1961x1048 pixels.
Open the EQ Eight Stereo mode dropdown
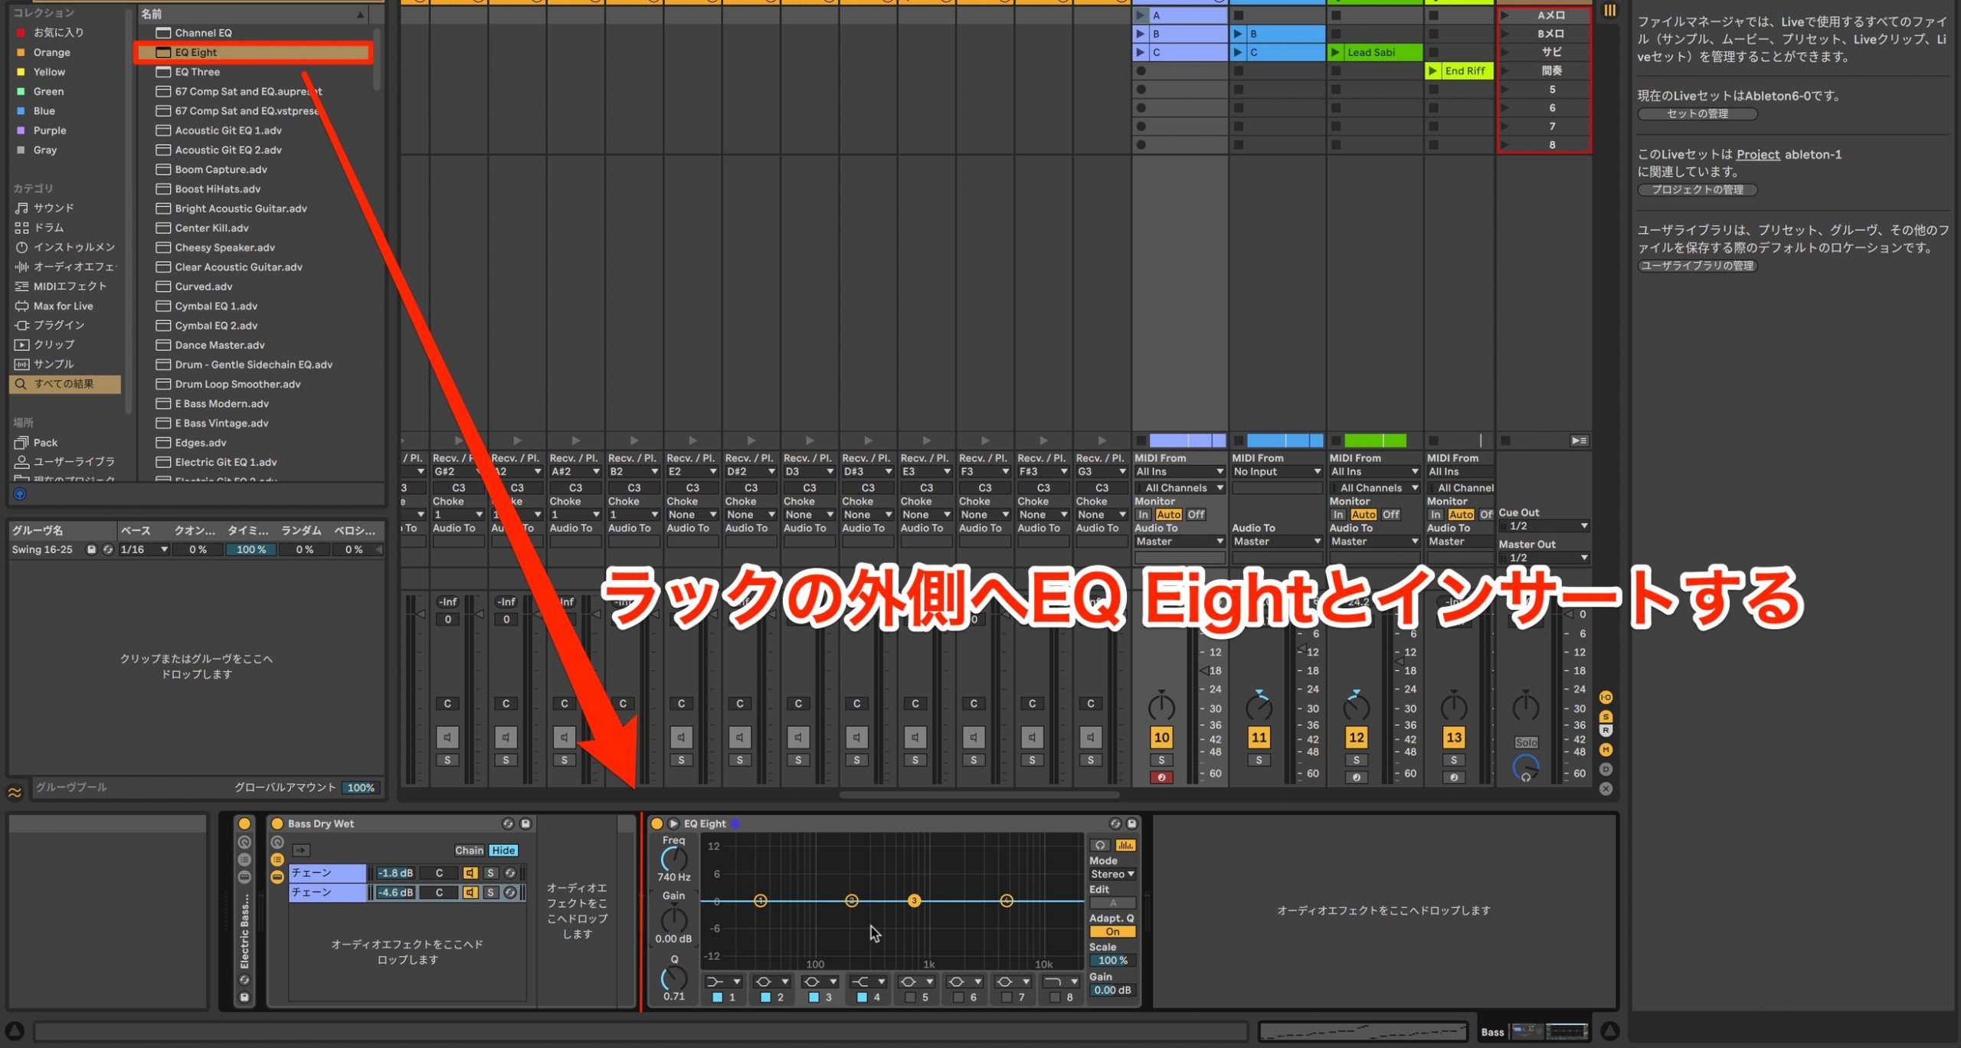tap(1112, 874)
